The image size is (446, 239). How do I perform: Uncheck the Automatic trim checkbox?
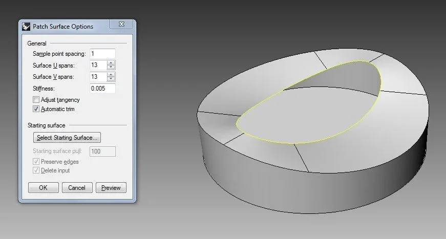pyautogui.click(x=36, y=109)
